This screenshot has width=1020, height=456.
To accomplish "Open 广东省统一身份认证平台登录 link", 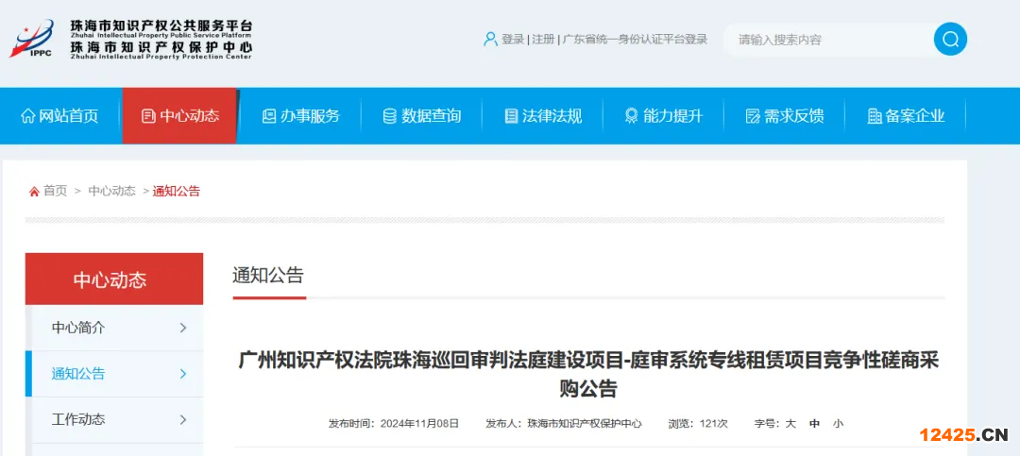I will tap(635, 39).
